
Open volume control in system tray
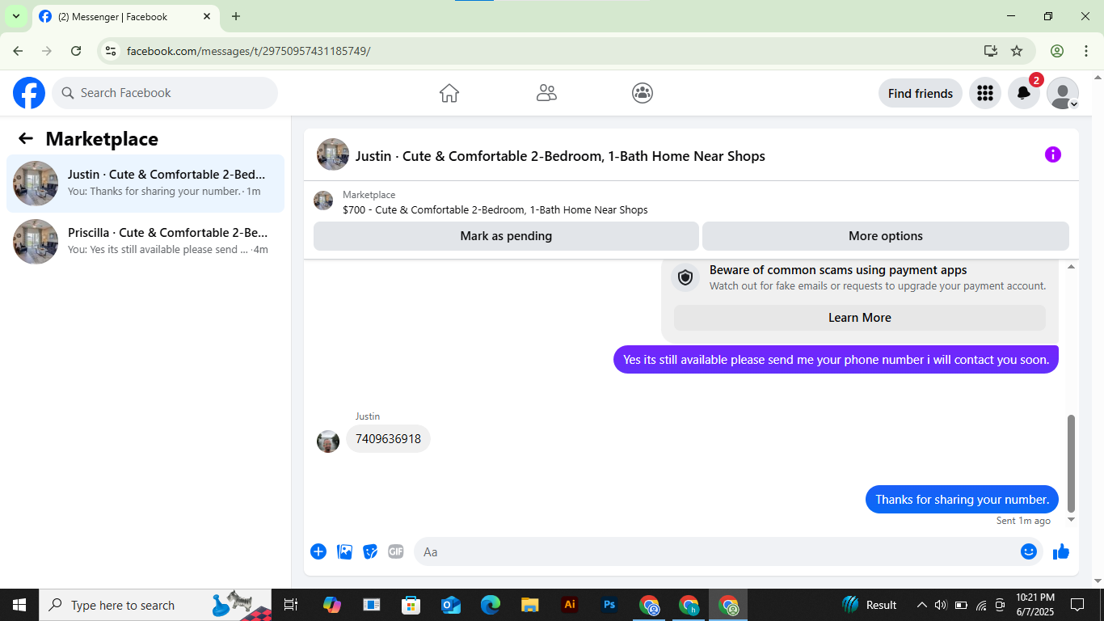tap(941, 605)
